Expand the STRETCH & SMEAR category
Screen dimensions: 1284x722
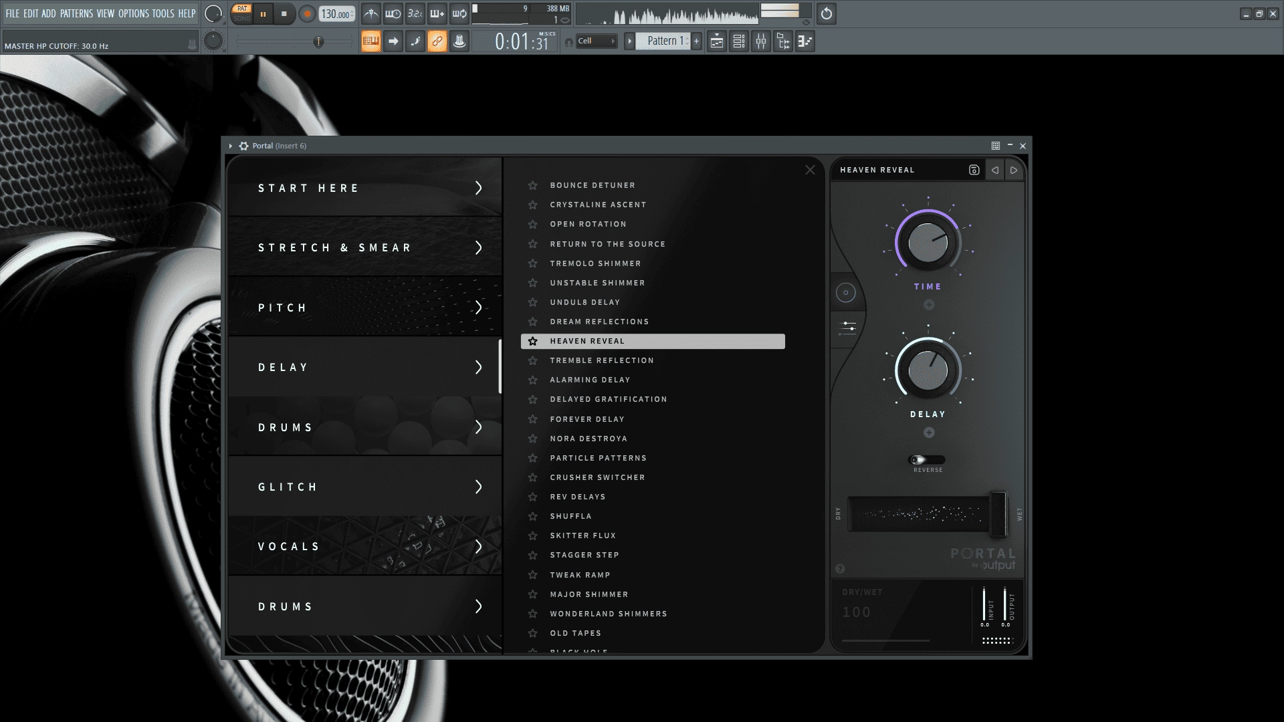tap(365, 247)
